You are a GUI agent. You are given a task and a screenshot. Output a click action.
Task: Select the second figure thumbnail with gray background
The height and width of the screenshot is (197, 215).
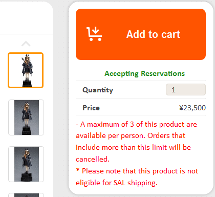[26, 117]
